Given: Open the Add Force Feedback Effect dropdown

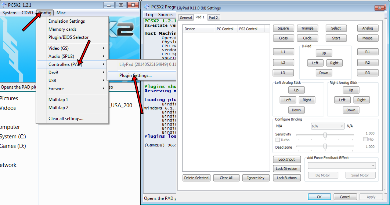Looking at the screenshot, I should tap(342, 165).
